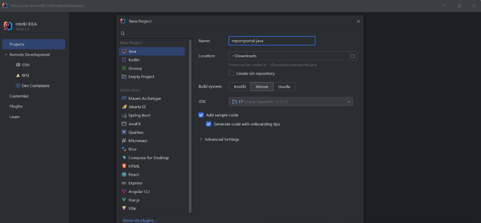Click the 'Generators' section heading text
The image size is (481, 223).
pyautogui.click(x=130, y=90)
